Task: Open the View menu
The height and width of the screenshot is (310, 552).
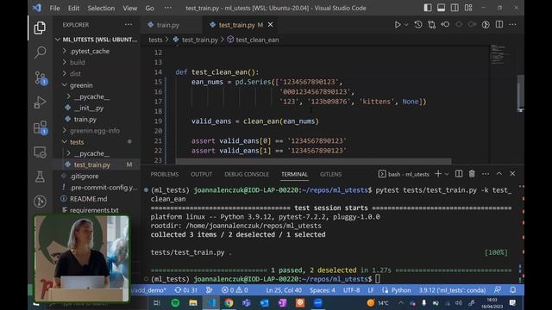Action: [130, 8]
